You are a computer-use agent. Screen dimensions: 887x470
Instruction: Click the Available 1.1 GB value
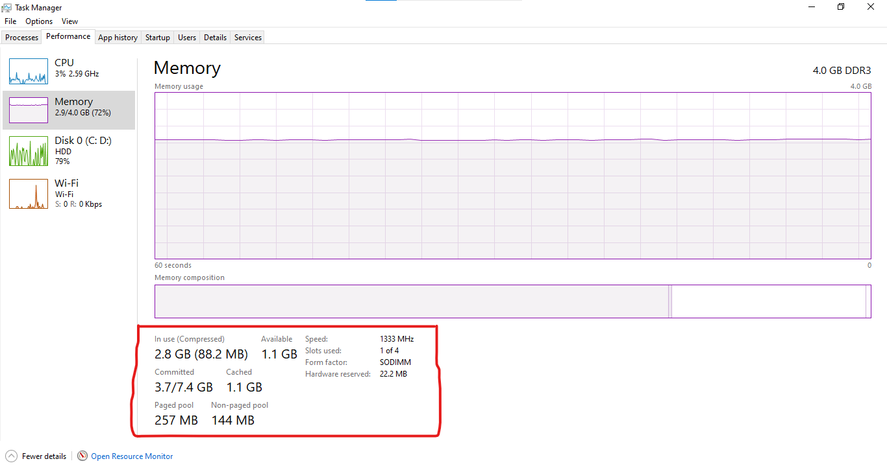click(x=279, y=355)
